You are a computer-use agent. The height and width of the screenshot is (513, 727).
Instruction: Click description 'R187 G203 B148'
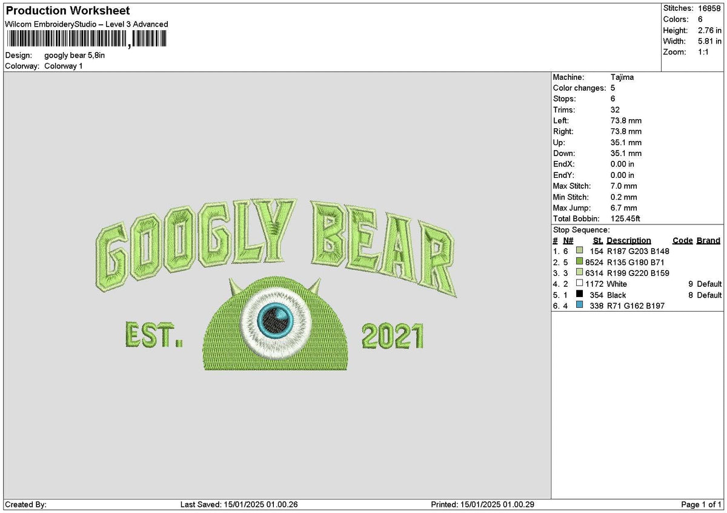click(638, 251)
